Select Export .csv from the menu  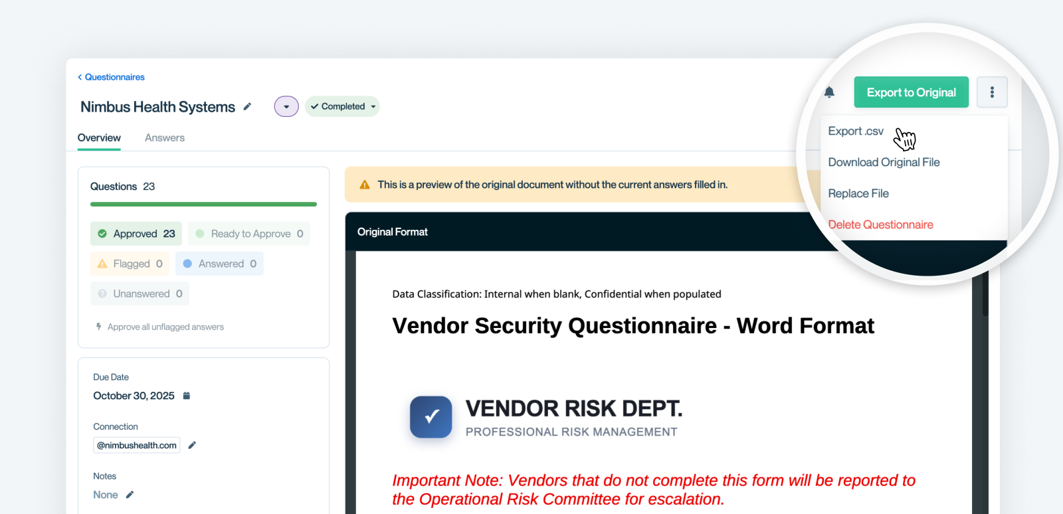coord(856,131)
